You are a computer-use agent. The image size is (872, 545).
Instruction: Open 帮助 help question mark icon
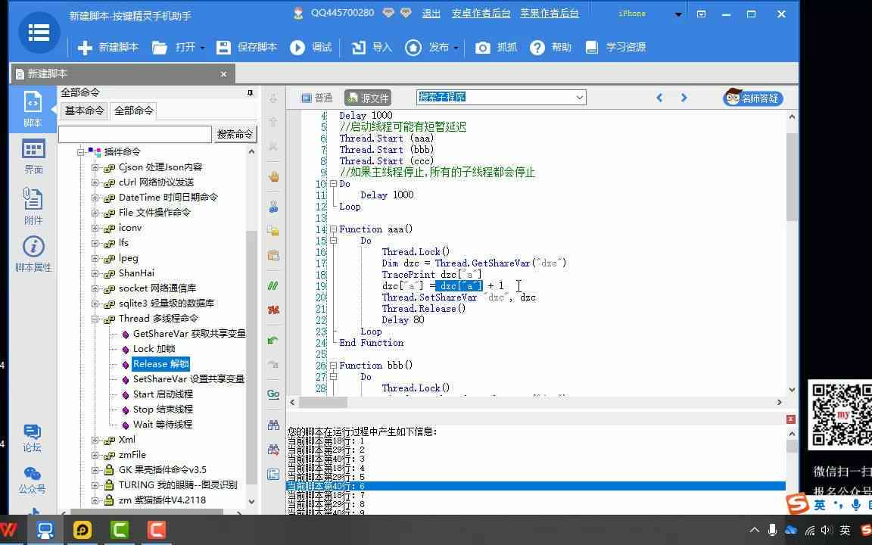[x=537, y=47]
